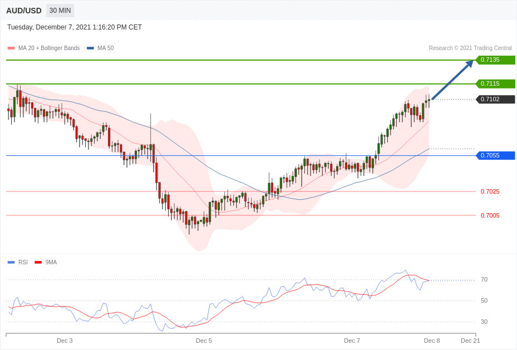This screenshot has width=517, height=350.
Task: Click the 9MA legend label
Action: (51, 262)
